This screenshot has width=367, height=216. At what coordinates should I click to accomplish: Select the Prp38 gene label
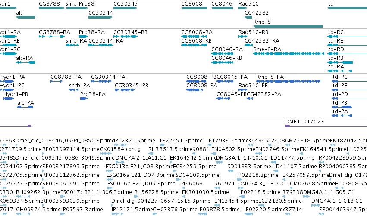tap(87, 4)
